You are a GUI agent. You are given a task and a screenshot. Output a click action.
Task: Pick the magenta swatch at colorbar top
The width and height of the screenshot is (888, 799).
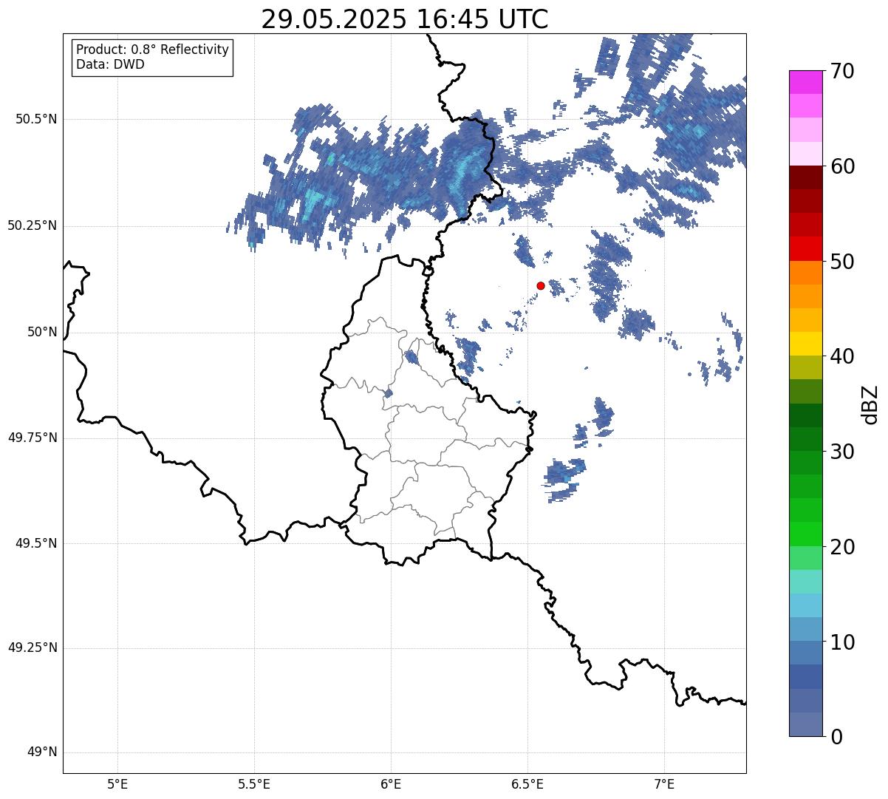(805, 82)
